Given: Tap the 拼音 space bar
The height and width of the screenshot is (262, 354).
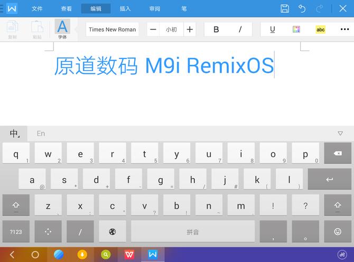Looking at the screenshot, I should coord(193,231).
